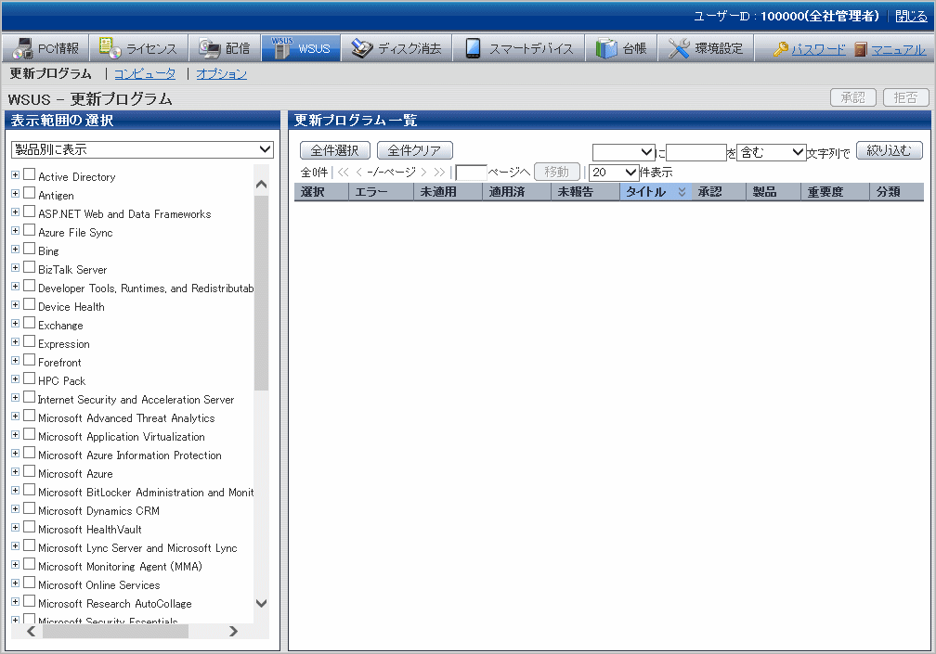Click the スマートデバイス phone icon
The height and width of the screenshot is (654, 936).
pyautogui.click(x=473, y=48)
